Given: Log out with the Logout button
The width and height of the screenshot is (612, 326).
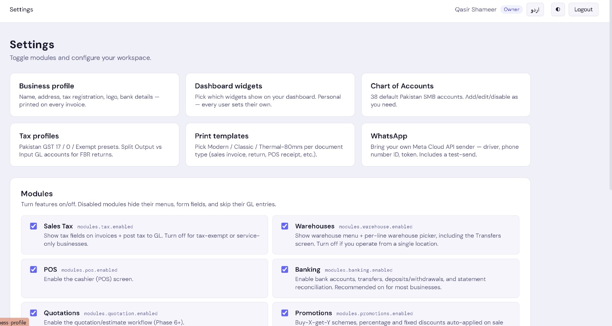Looking at the screenshot, I should click(x=583, y=10).
